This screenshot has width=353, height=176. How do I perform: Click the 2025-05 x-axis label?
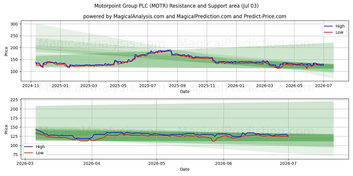pyautogui.click(x=118, y=86)
